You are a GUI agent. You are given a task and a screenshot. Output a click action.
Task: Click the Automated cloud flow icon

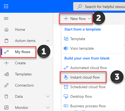coord(66,68)
